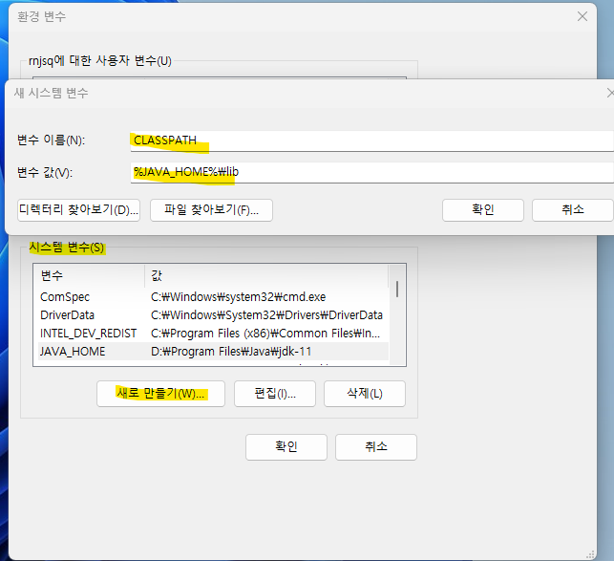Select the JAVA_HOME system variable row
Viewport: 614px width, 561px height.
pyautogui.click(x=211, y=352)
